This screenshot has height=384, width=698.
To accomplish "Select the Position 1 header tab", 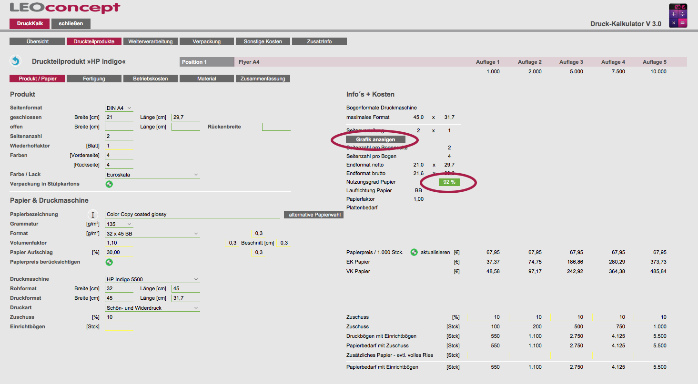I will 207,62.
